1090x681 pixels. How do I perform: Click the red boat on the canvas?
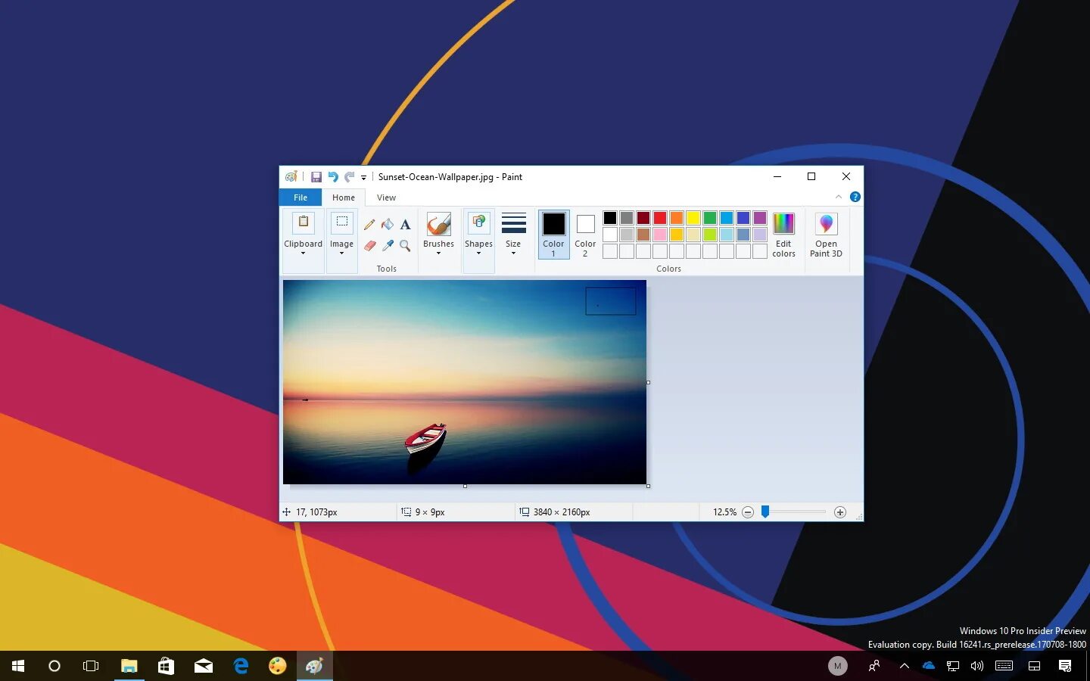tap(426, 437)
